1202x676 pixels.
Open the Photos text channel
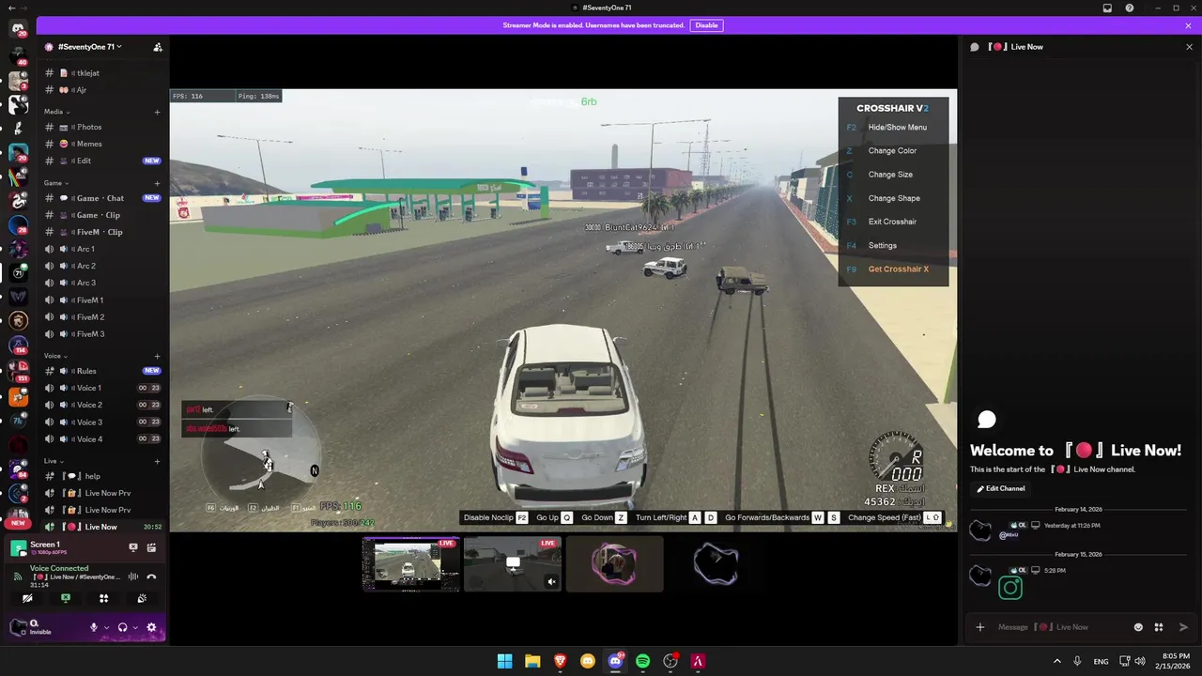coord(102,127)
